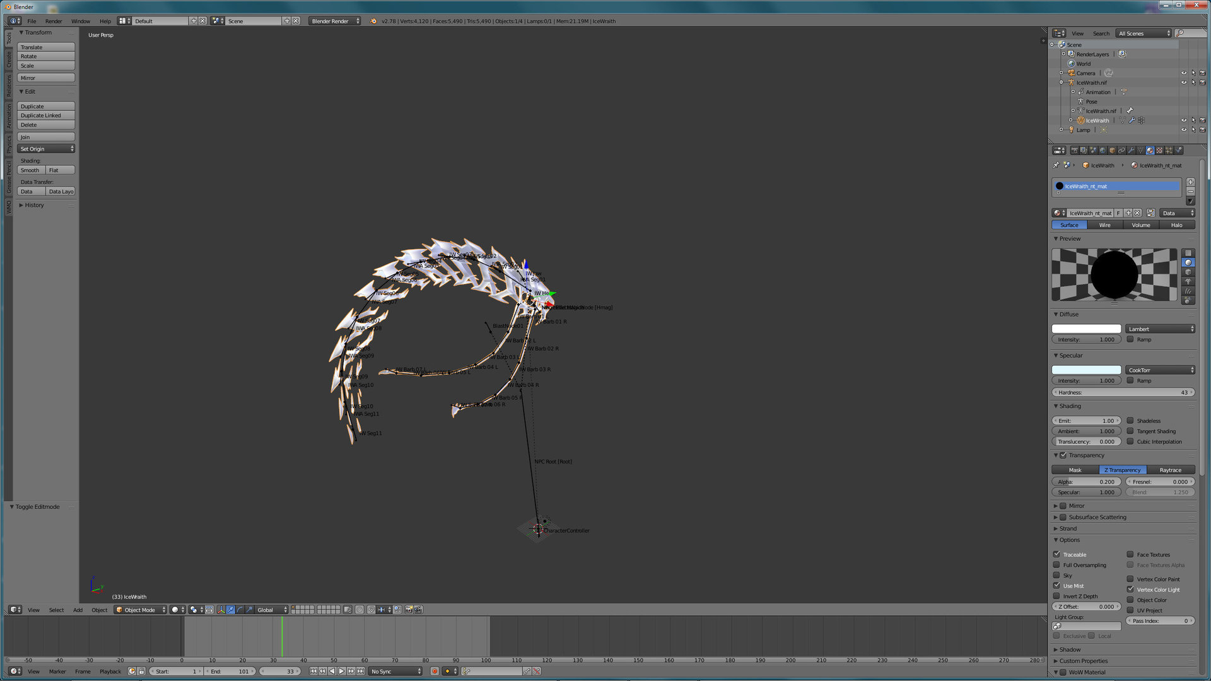Play animation in reverse in timeline

(332, 671)
